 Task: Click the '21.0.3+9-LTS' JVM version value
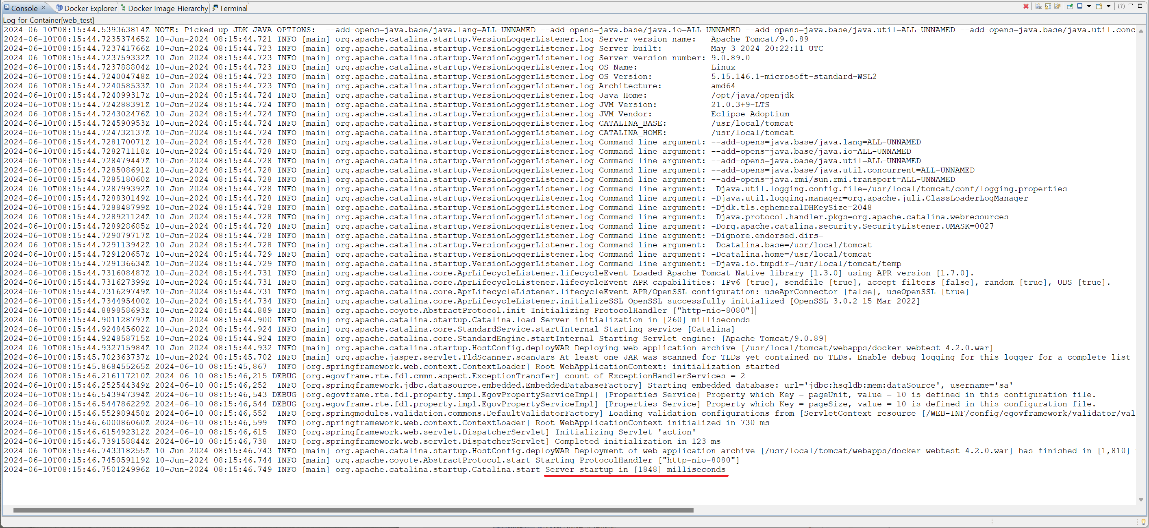click(x=740, y=105)
